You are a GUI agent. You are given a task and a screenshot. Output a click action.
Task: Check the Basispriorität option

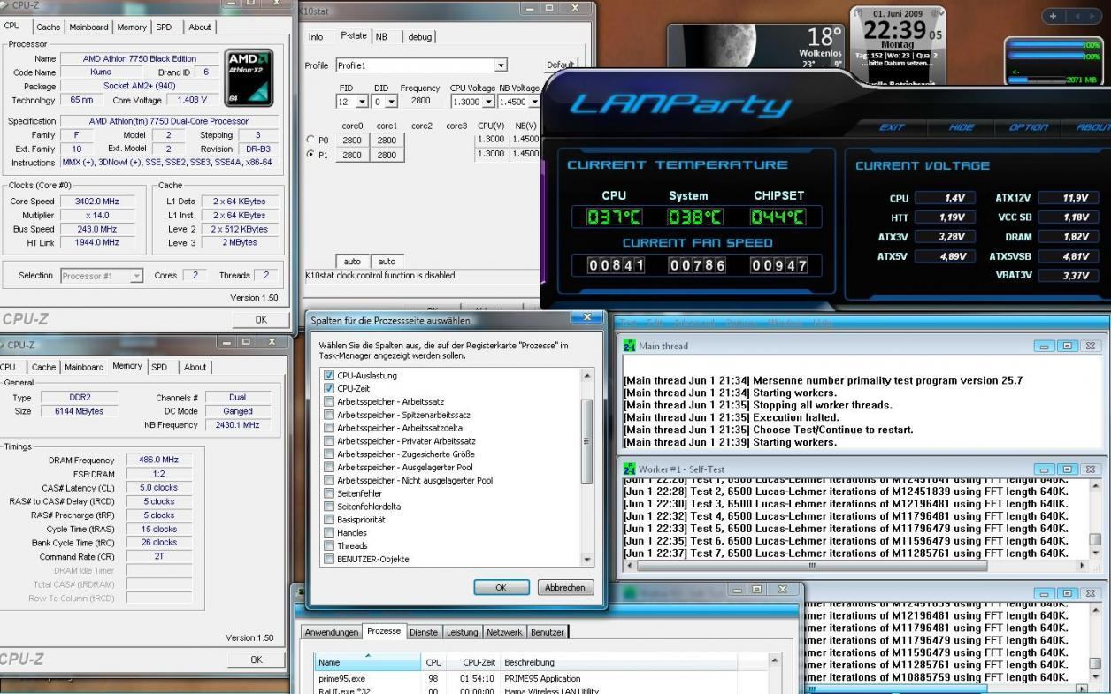click(329, 520)
